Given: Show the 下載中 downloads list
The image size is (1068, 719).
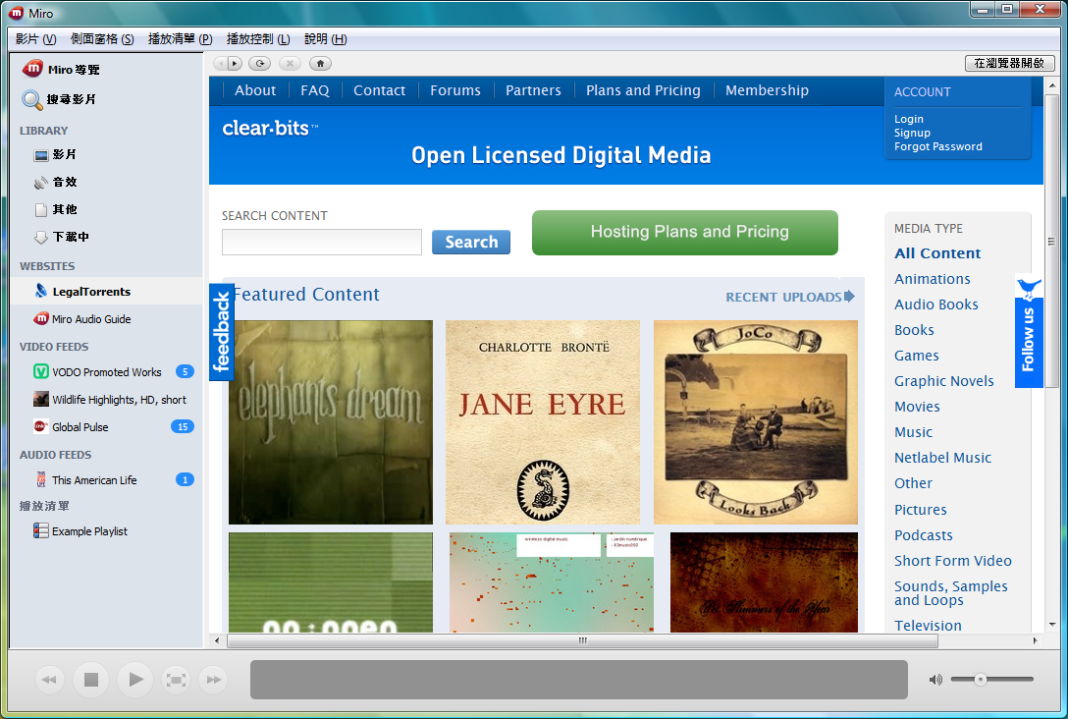Looking at the screenshot, I should pyautogui.click(x=61, y=237).
